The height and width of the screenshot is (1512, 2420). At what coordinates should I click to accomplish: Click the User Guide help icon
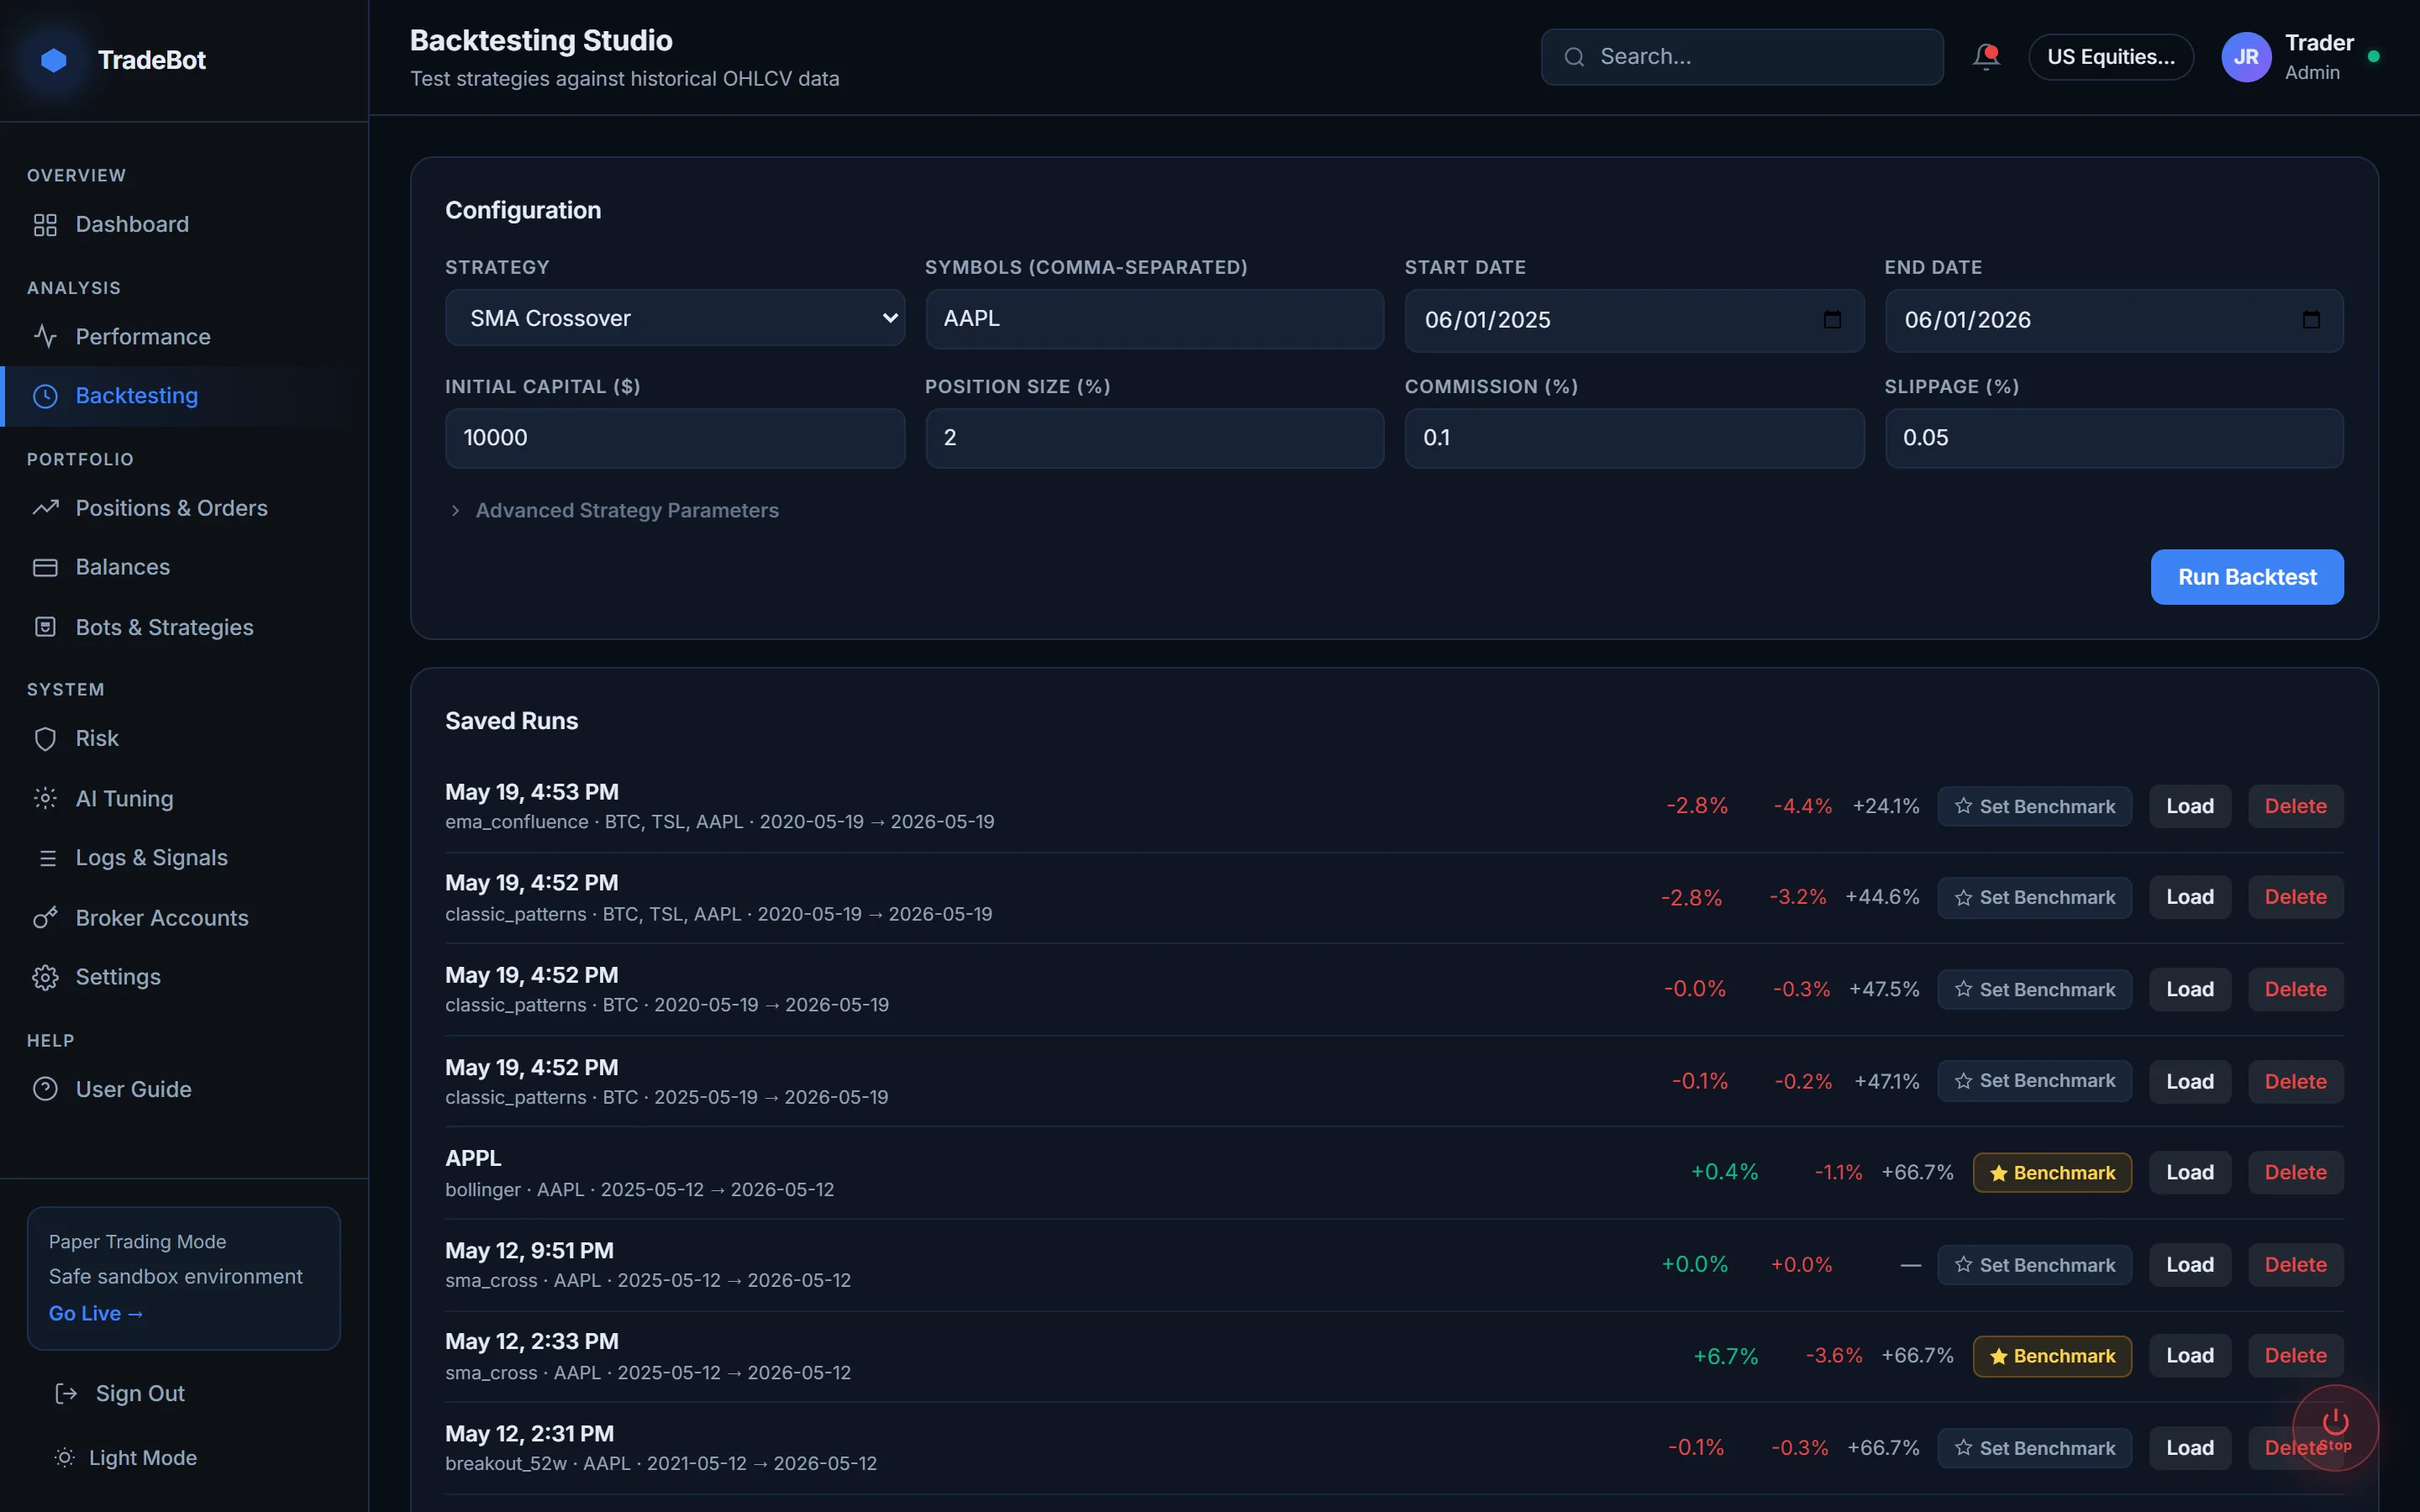point(45,1089)
